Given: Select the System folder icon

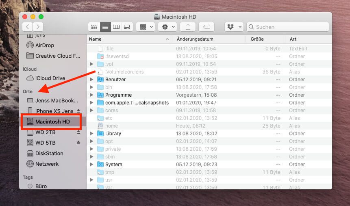Looking at the screenshot, I should click(100, 165).
